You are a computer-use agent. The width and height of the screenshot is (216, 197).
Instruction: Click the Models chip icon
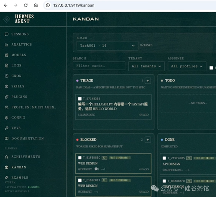7,55
